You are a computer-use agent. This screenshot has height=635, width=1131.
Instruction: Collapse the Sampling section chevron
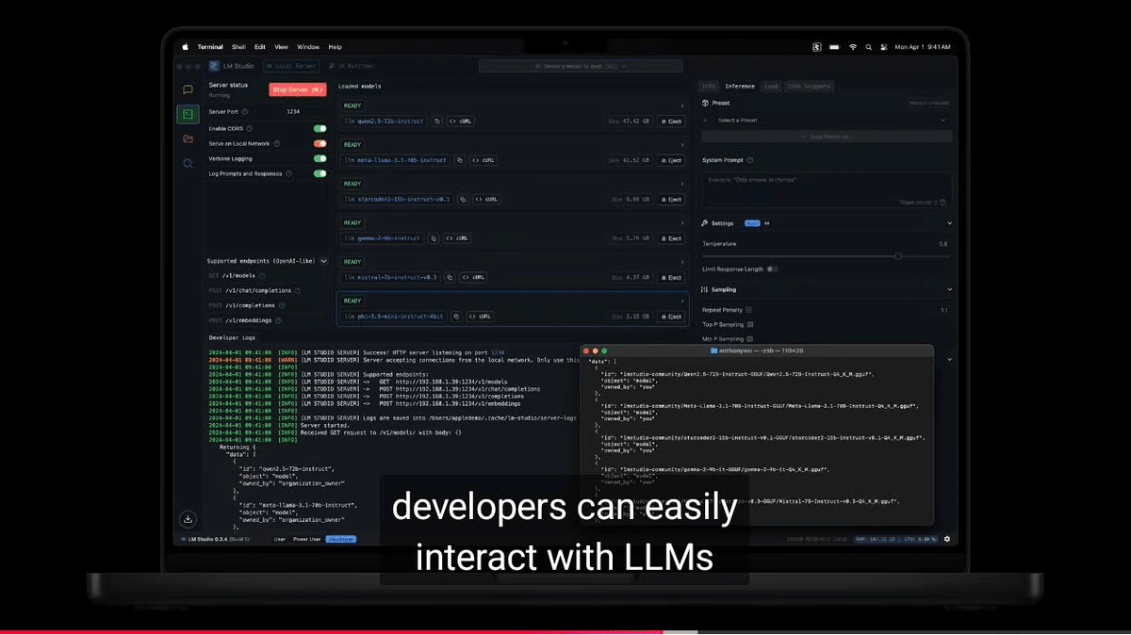[949, 290]
